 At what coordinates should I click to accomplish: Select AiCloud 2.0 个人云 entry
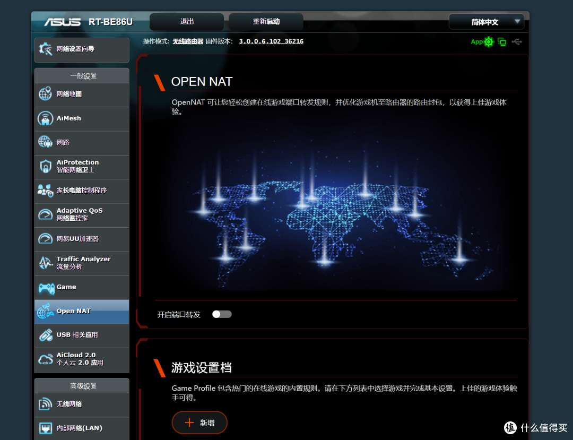click(82, 360)
